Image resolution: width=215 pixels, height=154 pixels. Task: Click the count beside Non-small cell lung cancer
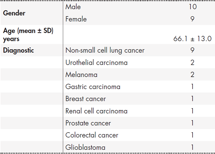(x=192, y=50)
